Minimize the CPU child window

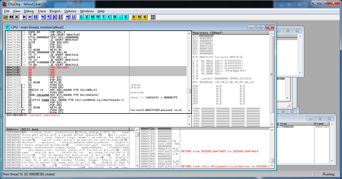(x=252, y=27)
